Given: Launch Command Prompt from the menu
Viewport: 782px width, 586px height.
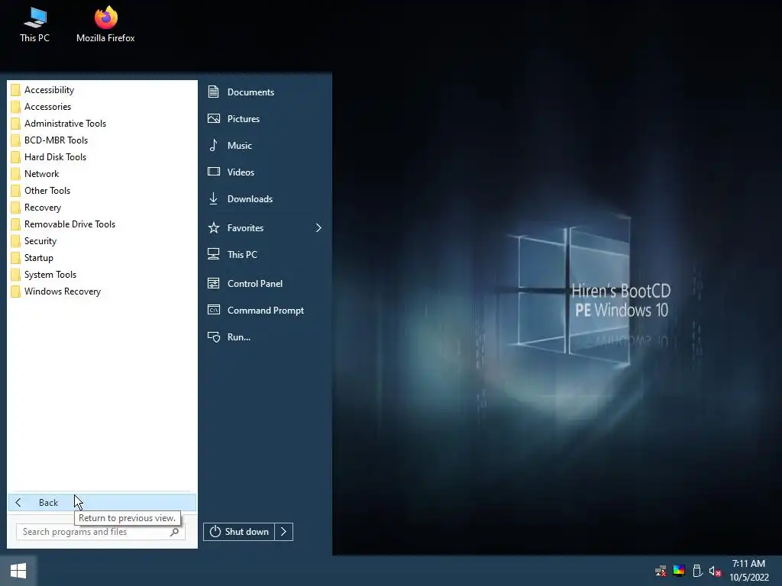Looking at the screenshot, I should tap(265, 311).
